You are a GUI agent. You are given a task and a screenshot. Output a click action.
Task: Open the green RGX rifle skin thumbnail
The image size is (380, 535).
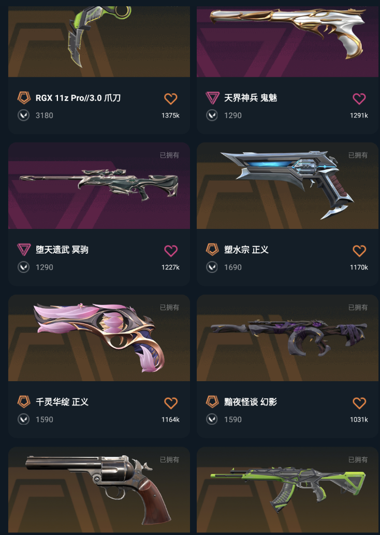pyautogui.click(x=287, y=490)
